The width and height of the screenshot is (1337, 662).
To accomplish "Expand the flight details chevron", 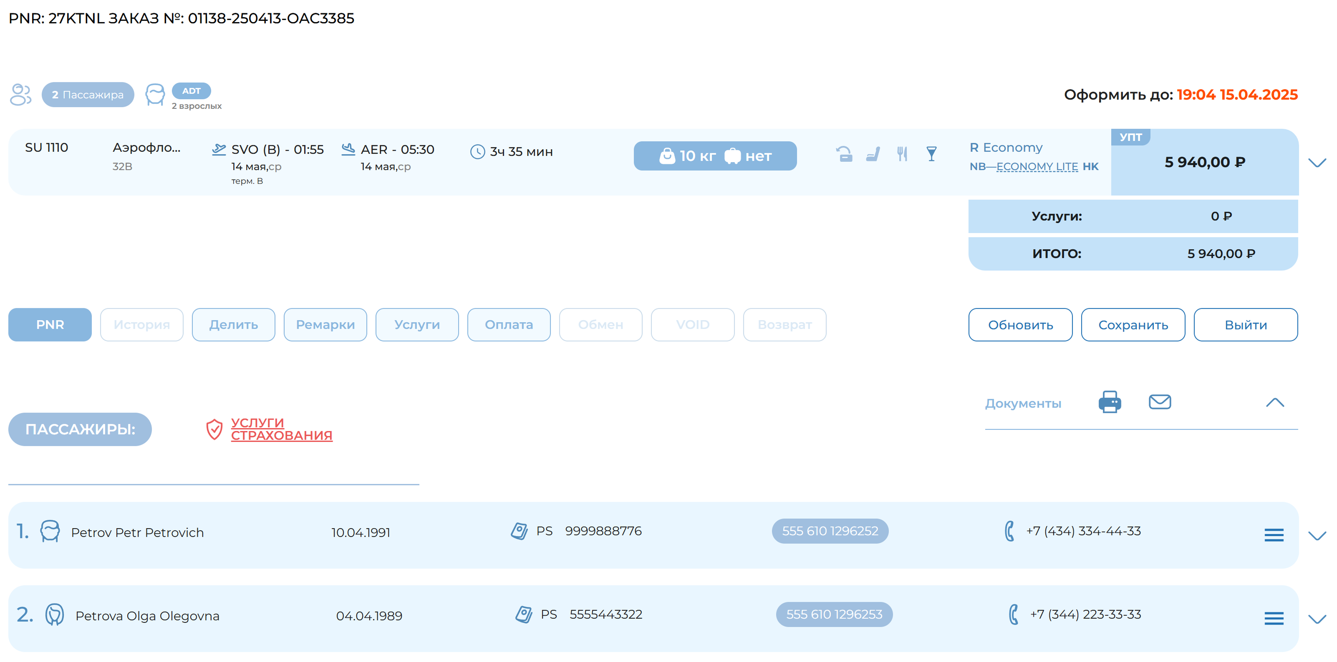I will [x=1317, y=162].
